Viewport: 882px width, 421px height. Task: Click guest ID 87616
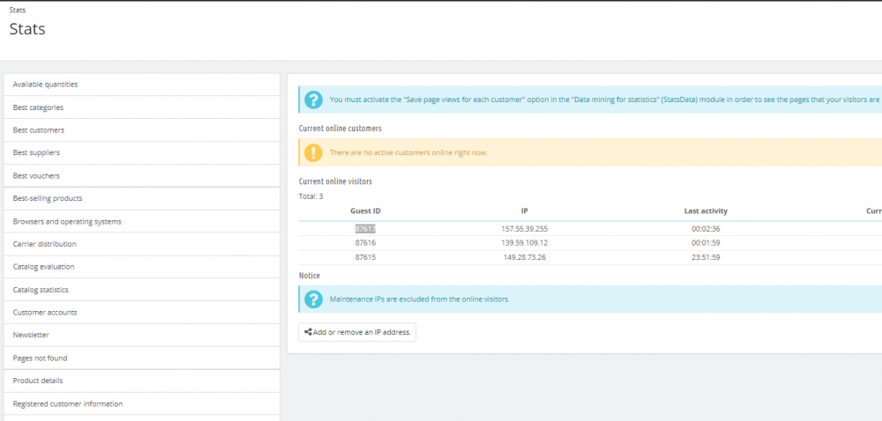click(x=366, y=243)
